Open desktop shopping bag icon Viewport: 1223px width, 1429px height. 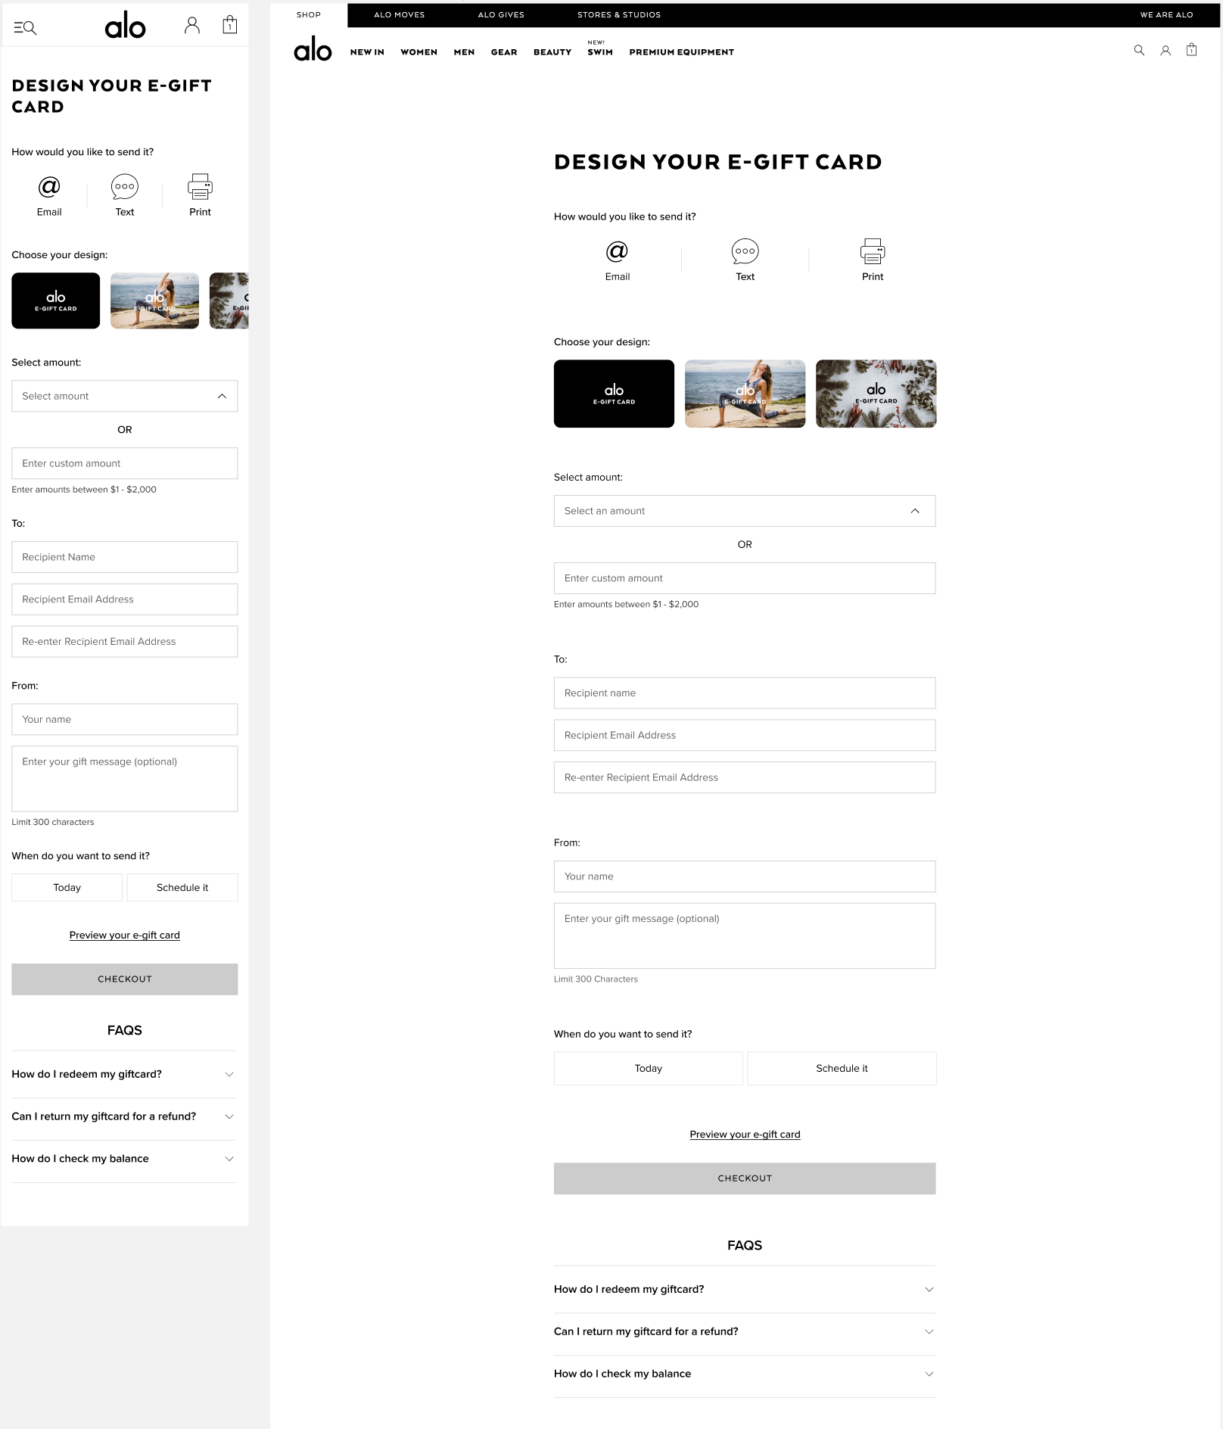click(x=1191, y=49)
